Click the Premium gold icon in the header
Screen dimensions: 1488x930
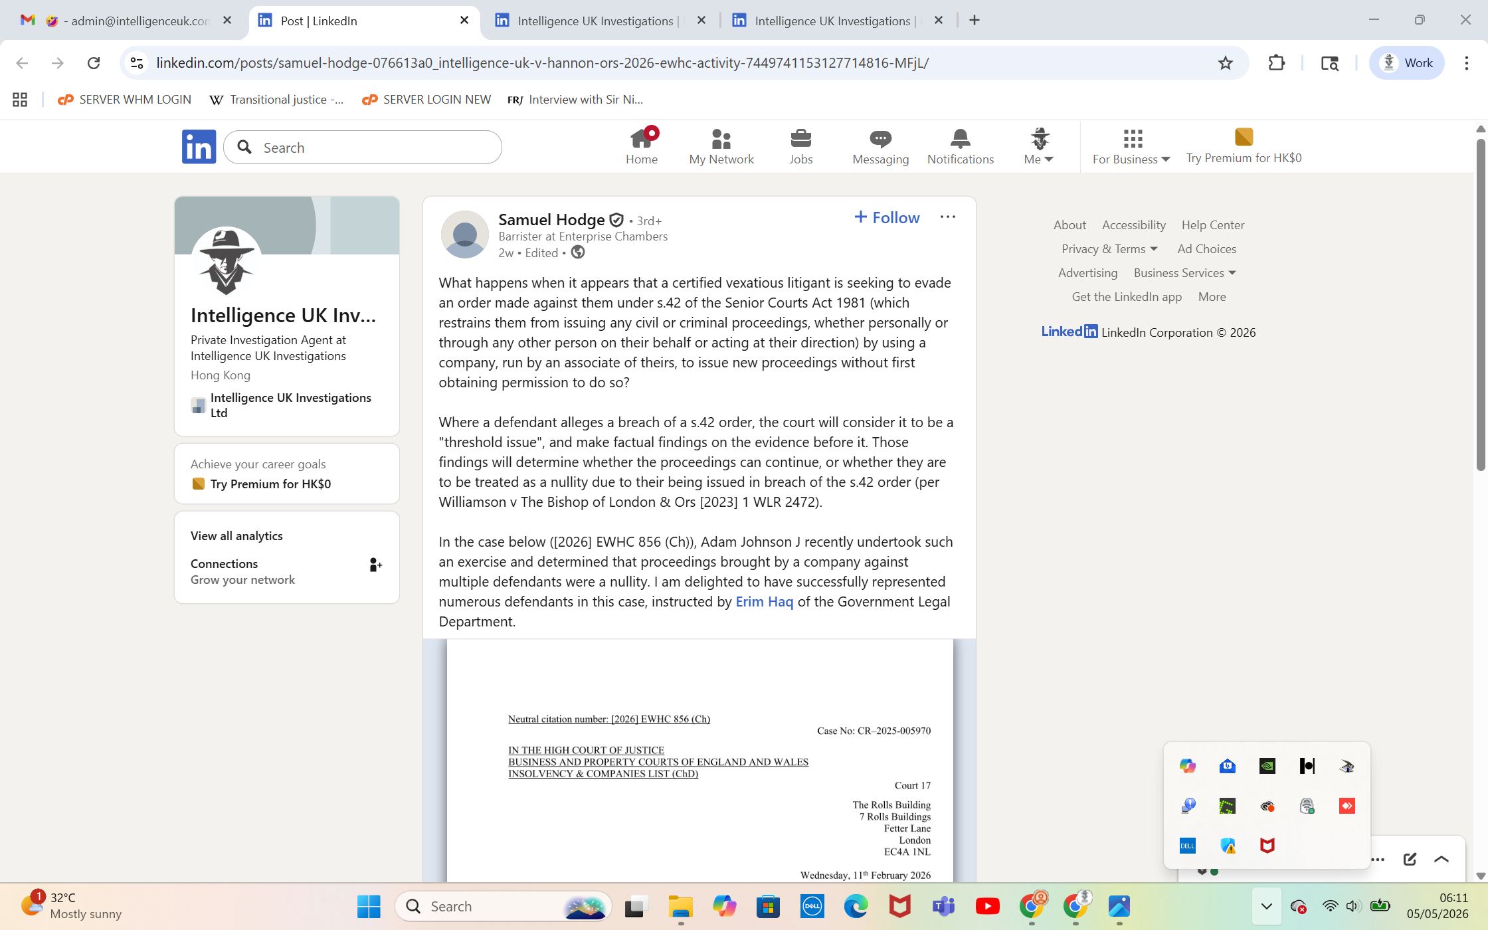1244,137
